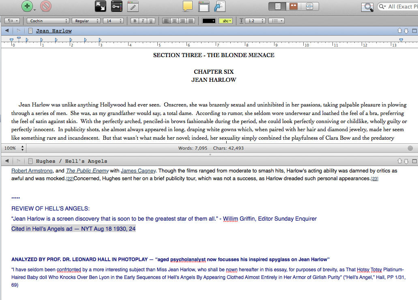Click the blank page layout toolbar icon
Viewport: 418px width, 300px height.
point(204,6)
